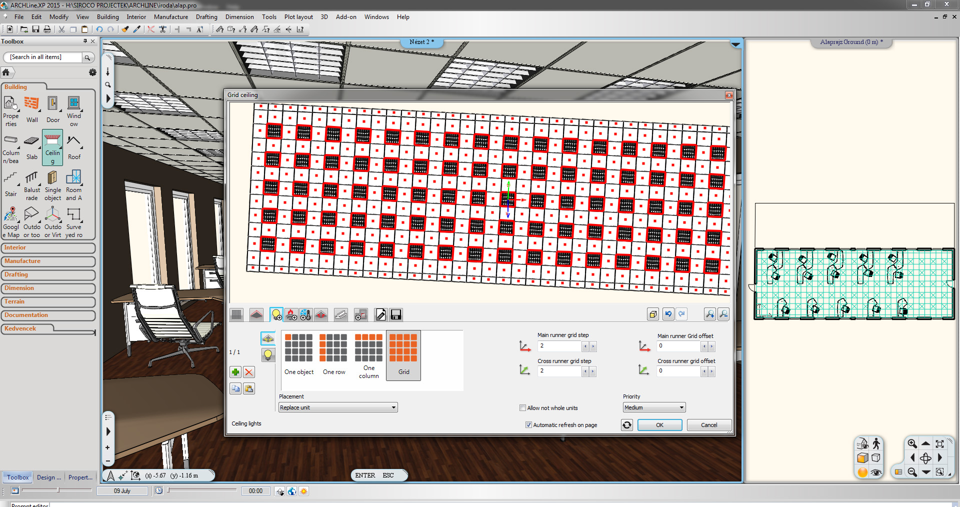This screenshot has width=960, height=507.
Task: Select the Grid layout option
Action: click(x=403, y=355)
